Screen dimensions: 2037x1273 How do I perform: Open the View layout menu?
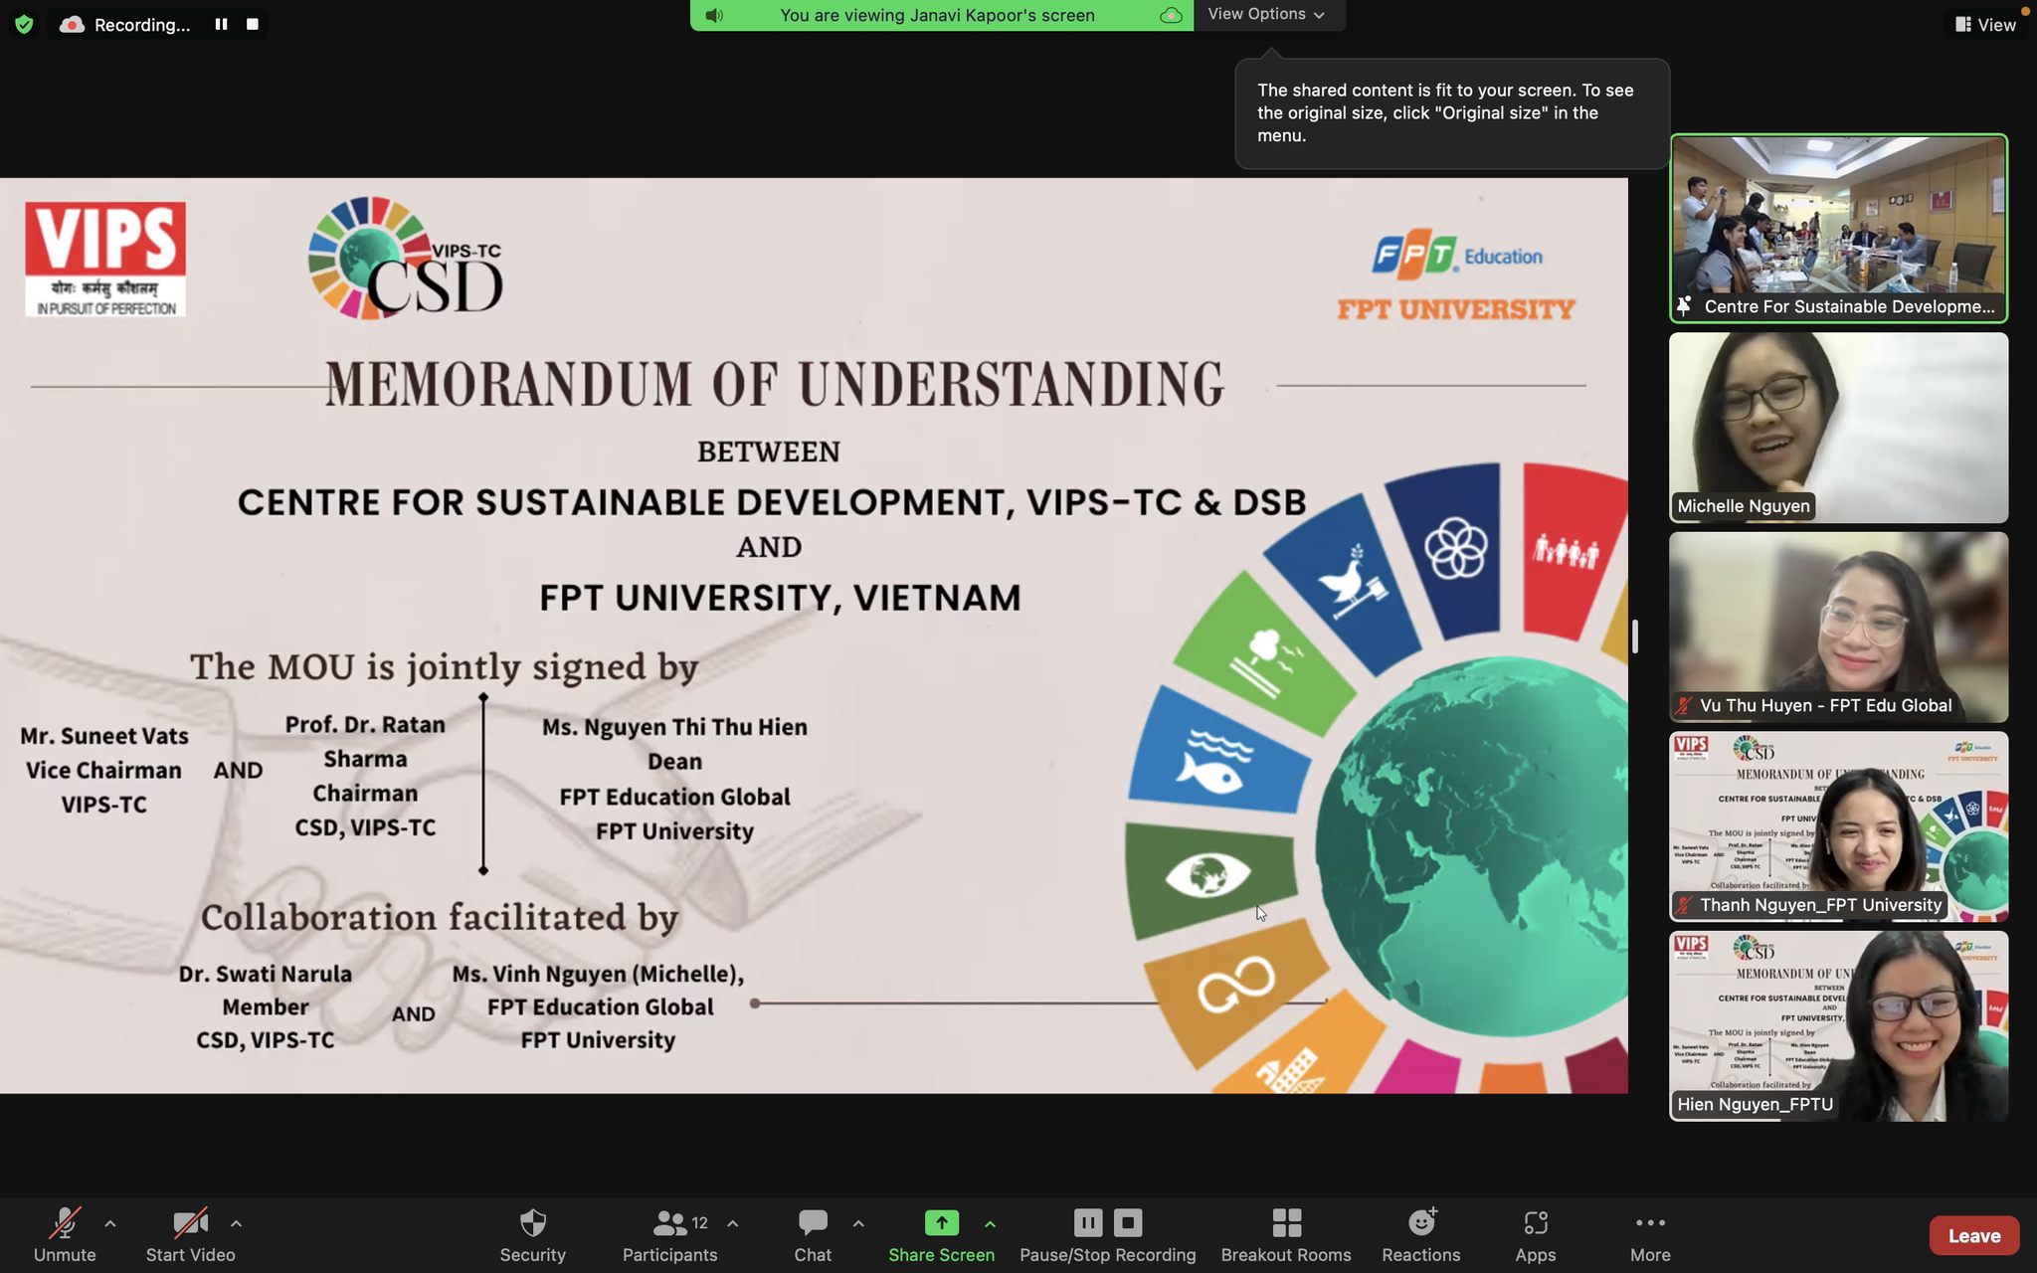pos(1985,25)
